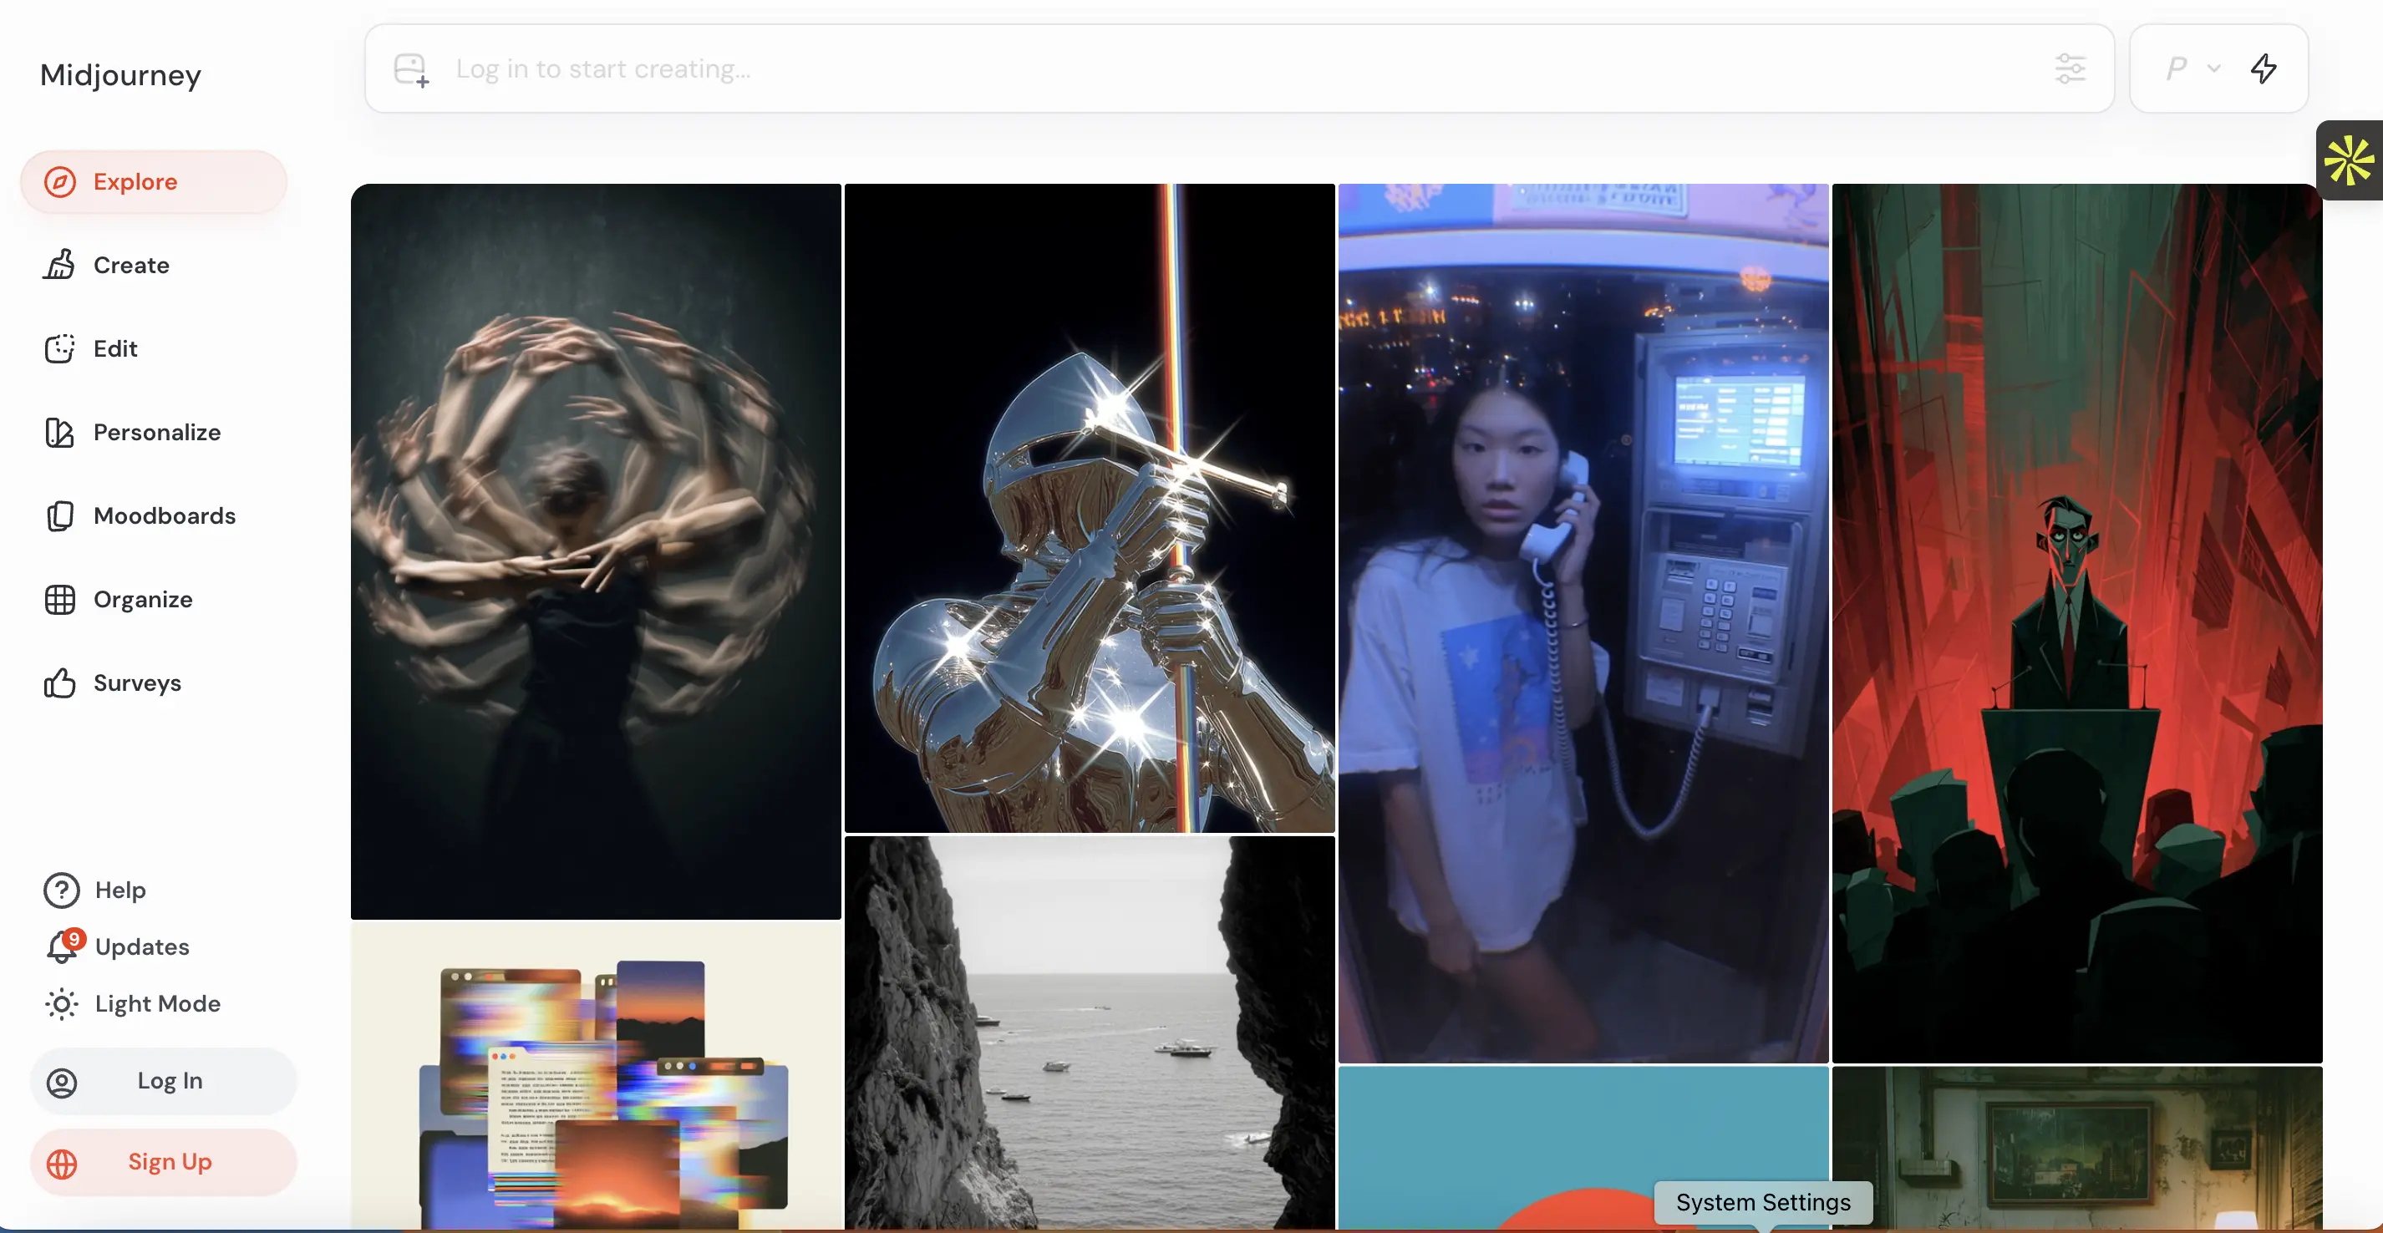Click the Moodboards stacked cards icon
The width and height of the screenshot is (2383, 1233).
(60, 515)
